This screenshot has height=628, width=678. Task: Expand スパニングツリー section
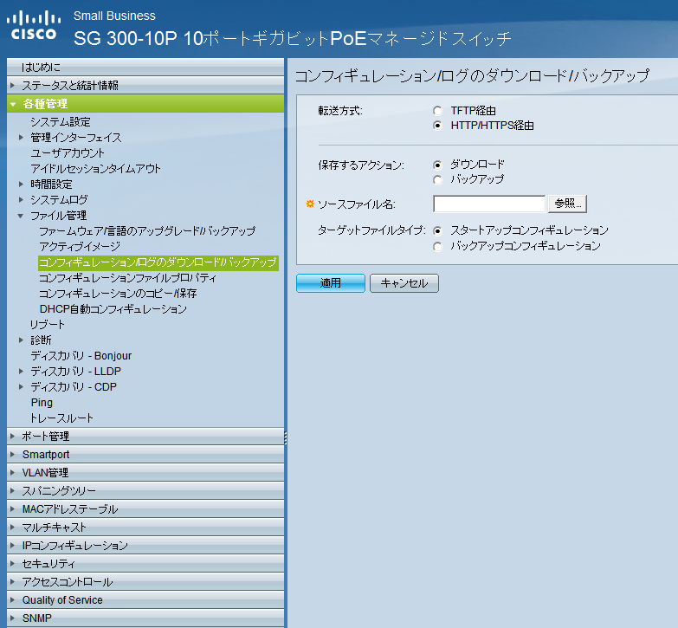[x=145, y=491]
